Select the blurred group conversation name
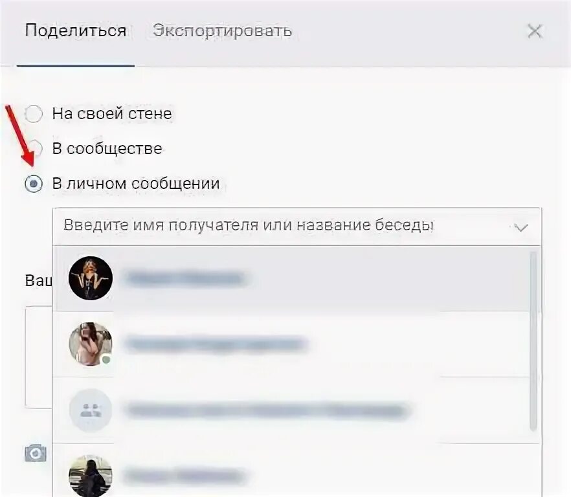The width and height of the screenshot is (571, 497). 267,411
